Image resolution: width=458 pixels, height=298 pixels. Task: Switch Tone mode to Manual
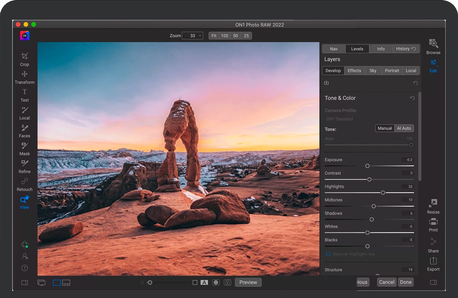tap(385, 128)
